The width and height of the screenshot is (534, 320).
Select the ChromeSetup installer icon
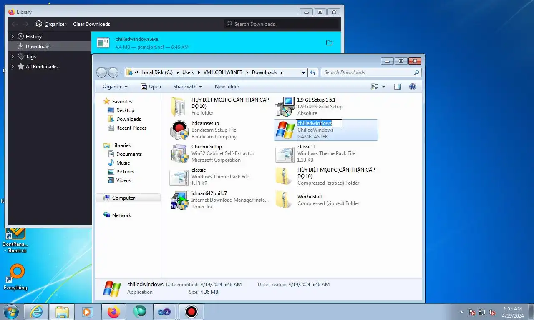click(x=179, y=153)
